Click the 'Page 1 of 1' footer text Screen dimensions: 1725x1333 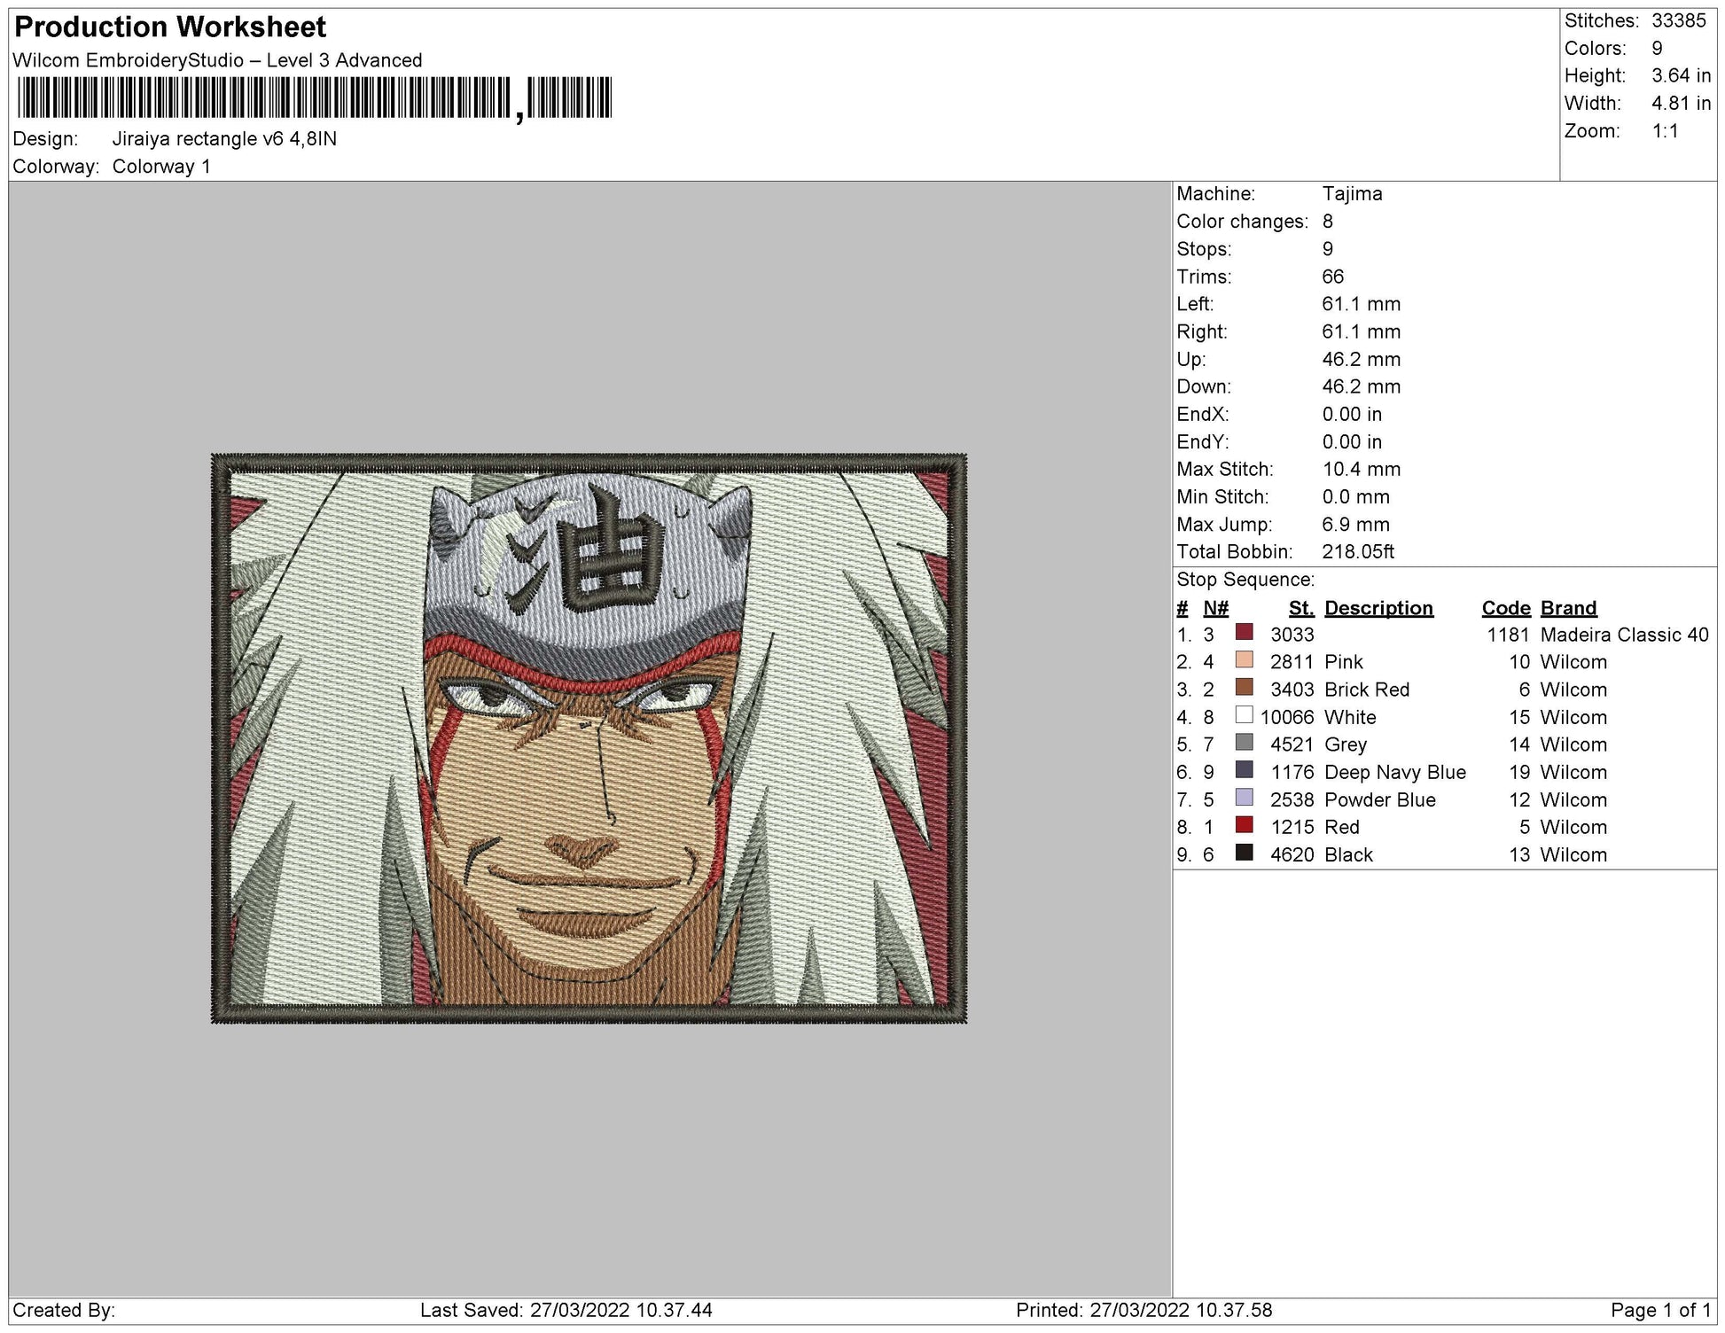coord(1660,1310)
